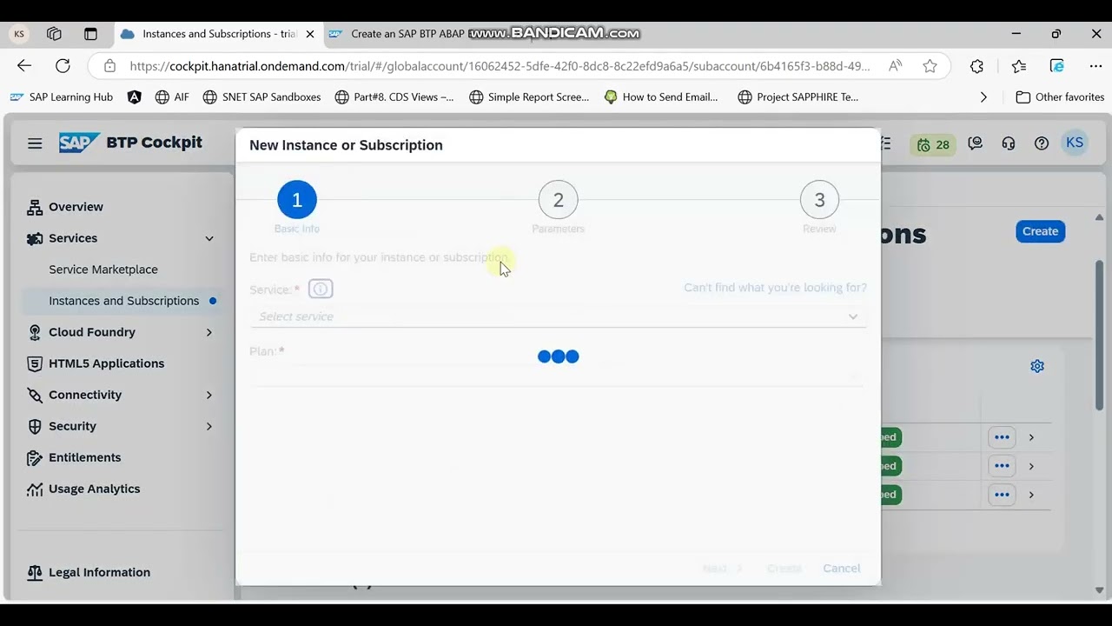The image size is (1112, 626).
Task: Open the KS browser profile icon
Action: (19, 34)
